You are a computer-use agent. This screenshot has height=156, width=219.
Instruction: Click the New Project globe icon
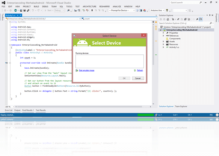15,10
